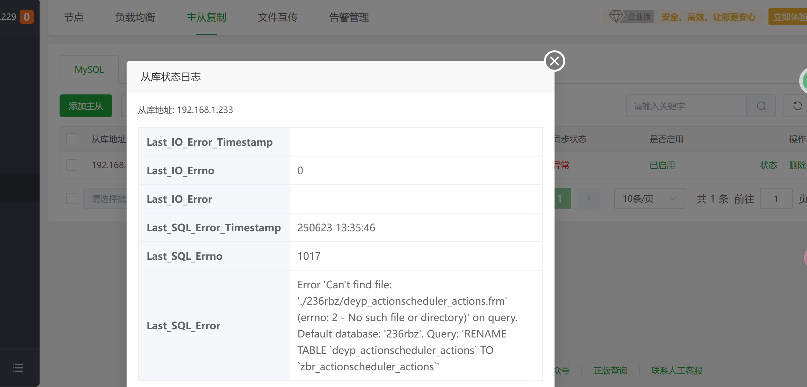807x387 pixels.
Task: Tick the header select-all checkbox
Action: click(x=72, y=139)
